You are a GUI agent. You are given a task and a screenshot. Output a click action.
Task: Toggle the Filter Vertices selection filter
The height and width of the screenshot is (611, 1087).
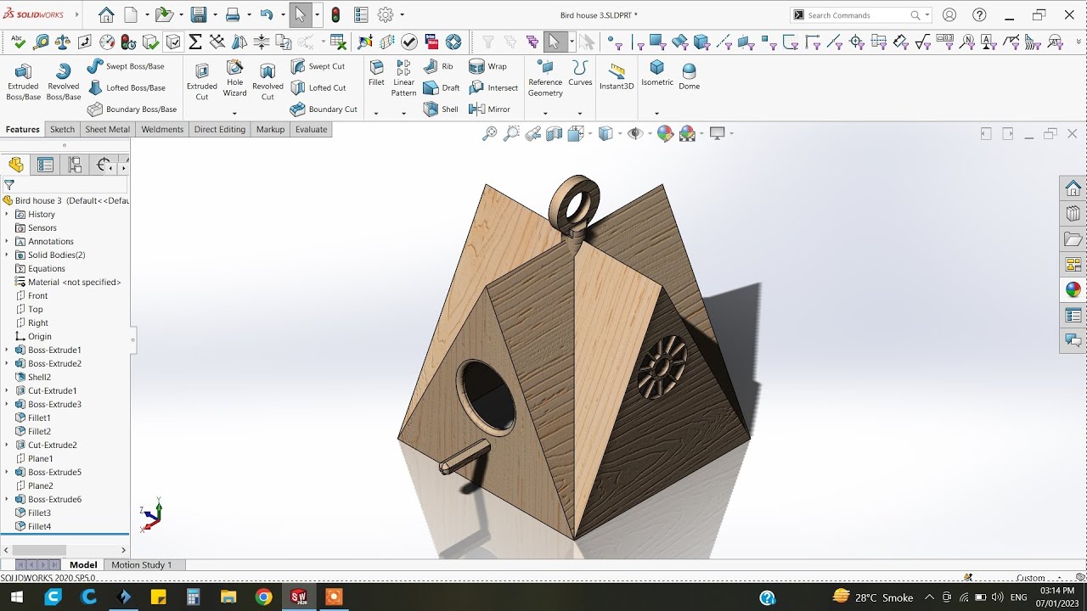click(616, 42)
